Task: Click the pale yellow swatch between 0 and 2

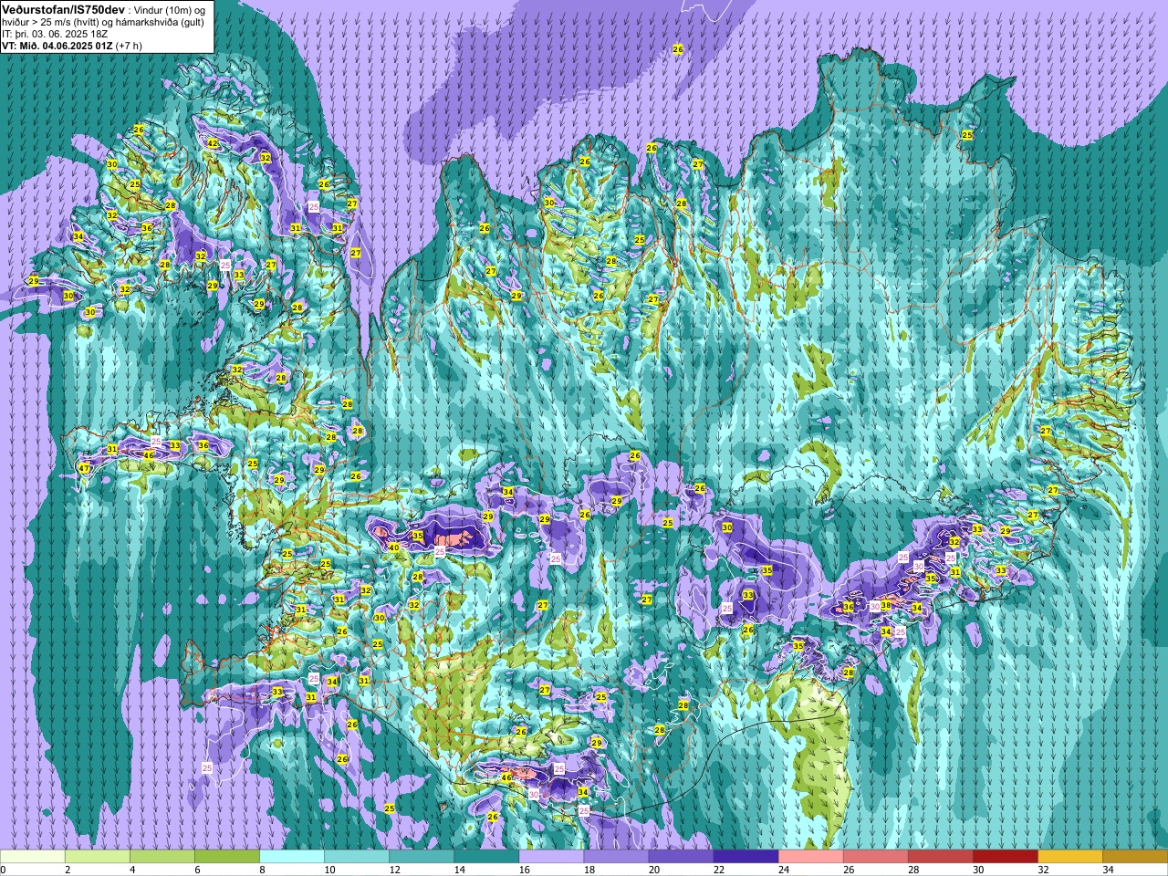Action: (x=33, y=857)
